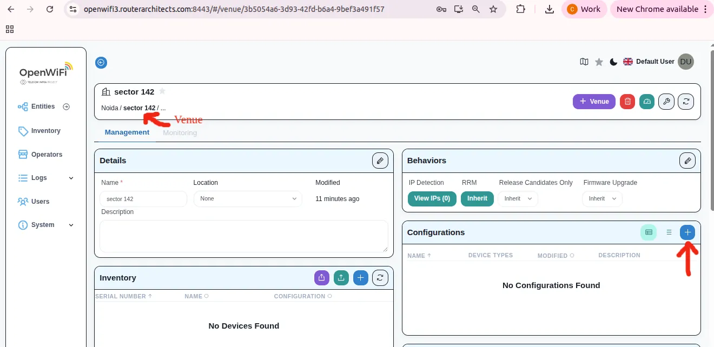Viewport: 714px width, 347px height.
Task: Open the venue dashboard gauge icon
Action: (647, 102)
